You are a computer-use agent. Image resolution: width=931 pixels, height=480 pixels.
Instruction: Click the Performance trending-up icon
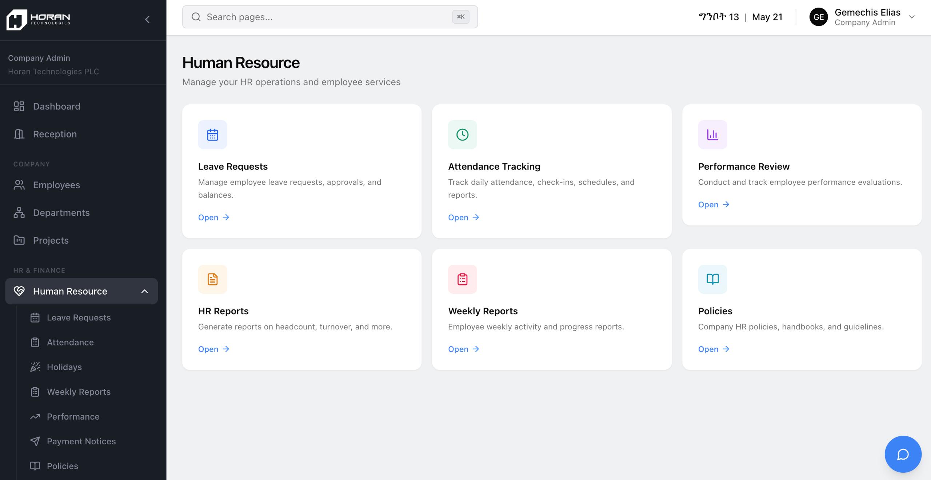(x=35, y=417)
